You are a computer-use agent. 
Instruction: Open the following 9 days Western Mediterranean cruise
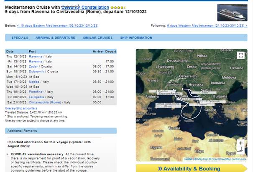click(207, 25)
